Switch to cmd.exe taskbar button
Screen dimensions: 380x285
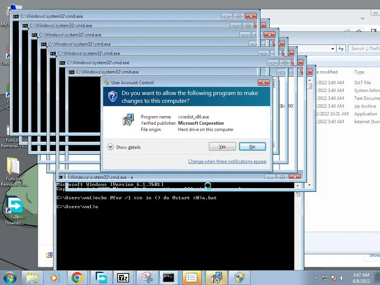coord(168,278)
